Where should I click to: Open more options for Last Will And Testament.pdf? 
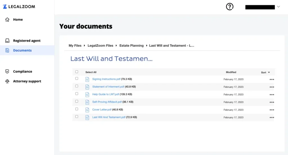tap(272, 118)
